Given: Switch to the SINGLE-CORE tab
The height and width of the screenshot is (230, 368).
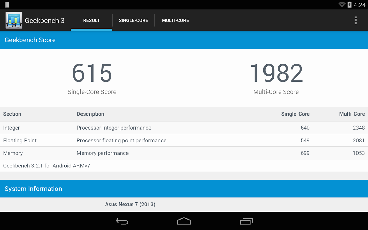Looking at the screenshot, I should tap(133, 20).
